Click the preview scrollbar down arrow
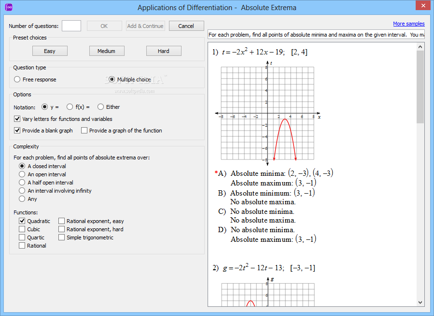The height and width of the screenshot is (316, 434). (x=420, y=302)
